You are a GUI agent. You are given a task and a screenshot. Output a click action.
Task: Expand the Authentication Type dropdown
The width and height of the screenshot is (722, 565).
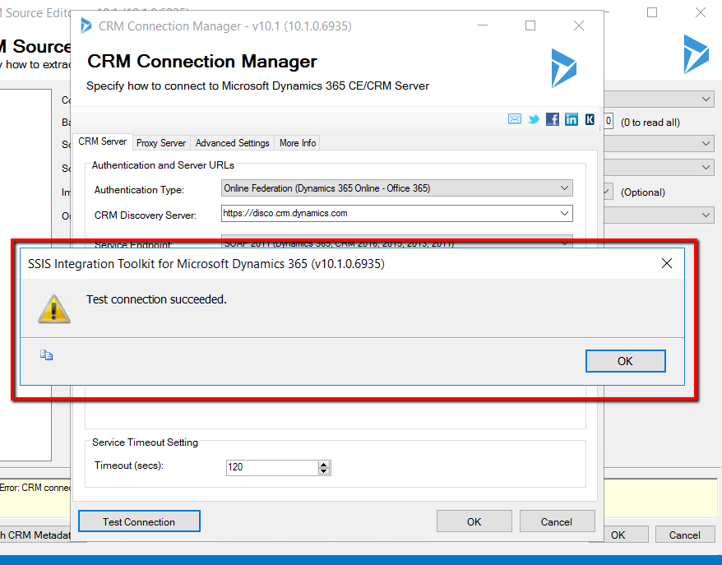396,188
